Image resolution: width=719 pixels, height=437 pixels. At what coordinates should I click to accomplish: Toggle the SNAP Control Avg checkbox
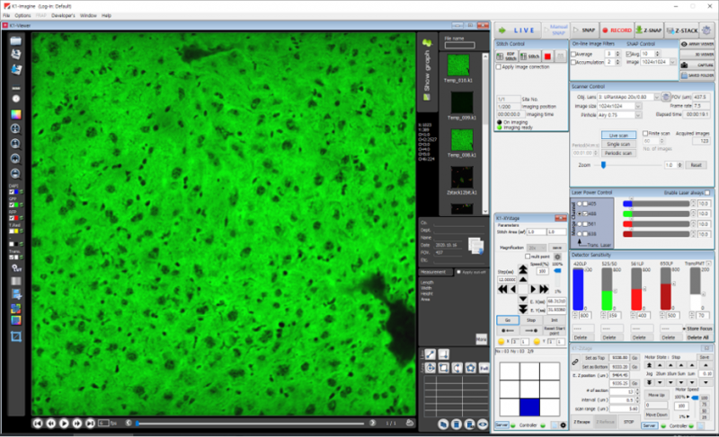[629, 54]
